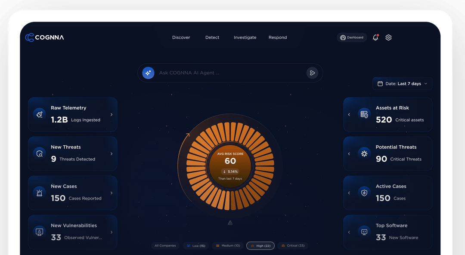Click the calendar icon in Date filter
465x255 pixels.
[x=380, y=84]
